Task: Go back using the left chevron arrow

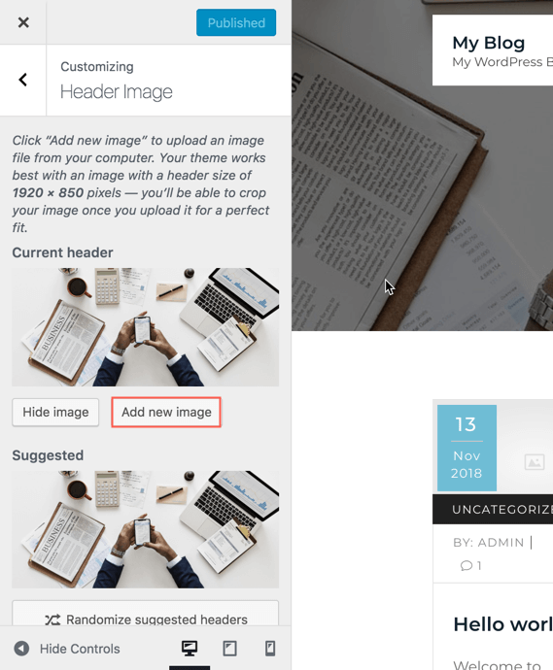Action: point(23,80)
